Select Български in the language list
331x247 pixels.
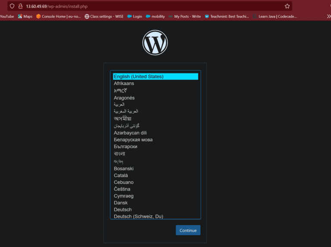(156, 146)
